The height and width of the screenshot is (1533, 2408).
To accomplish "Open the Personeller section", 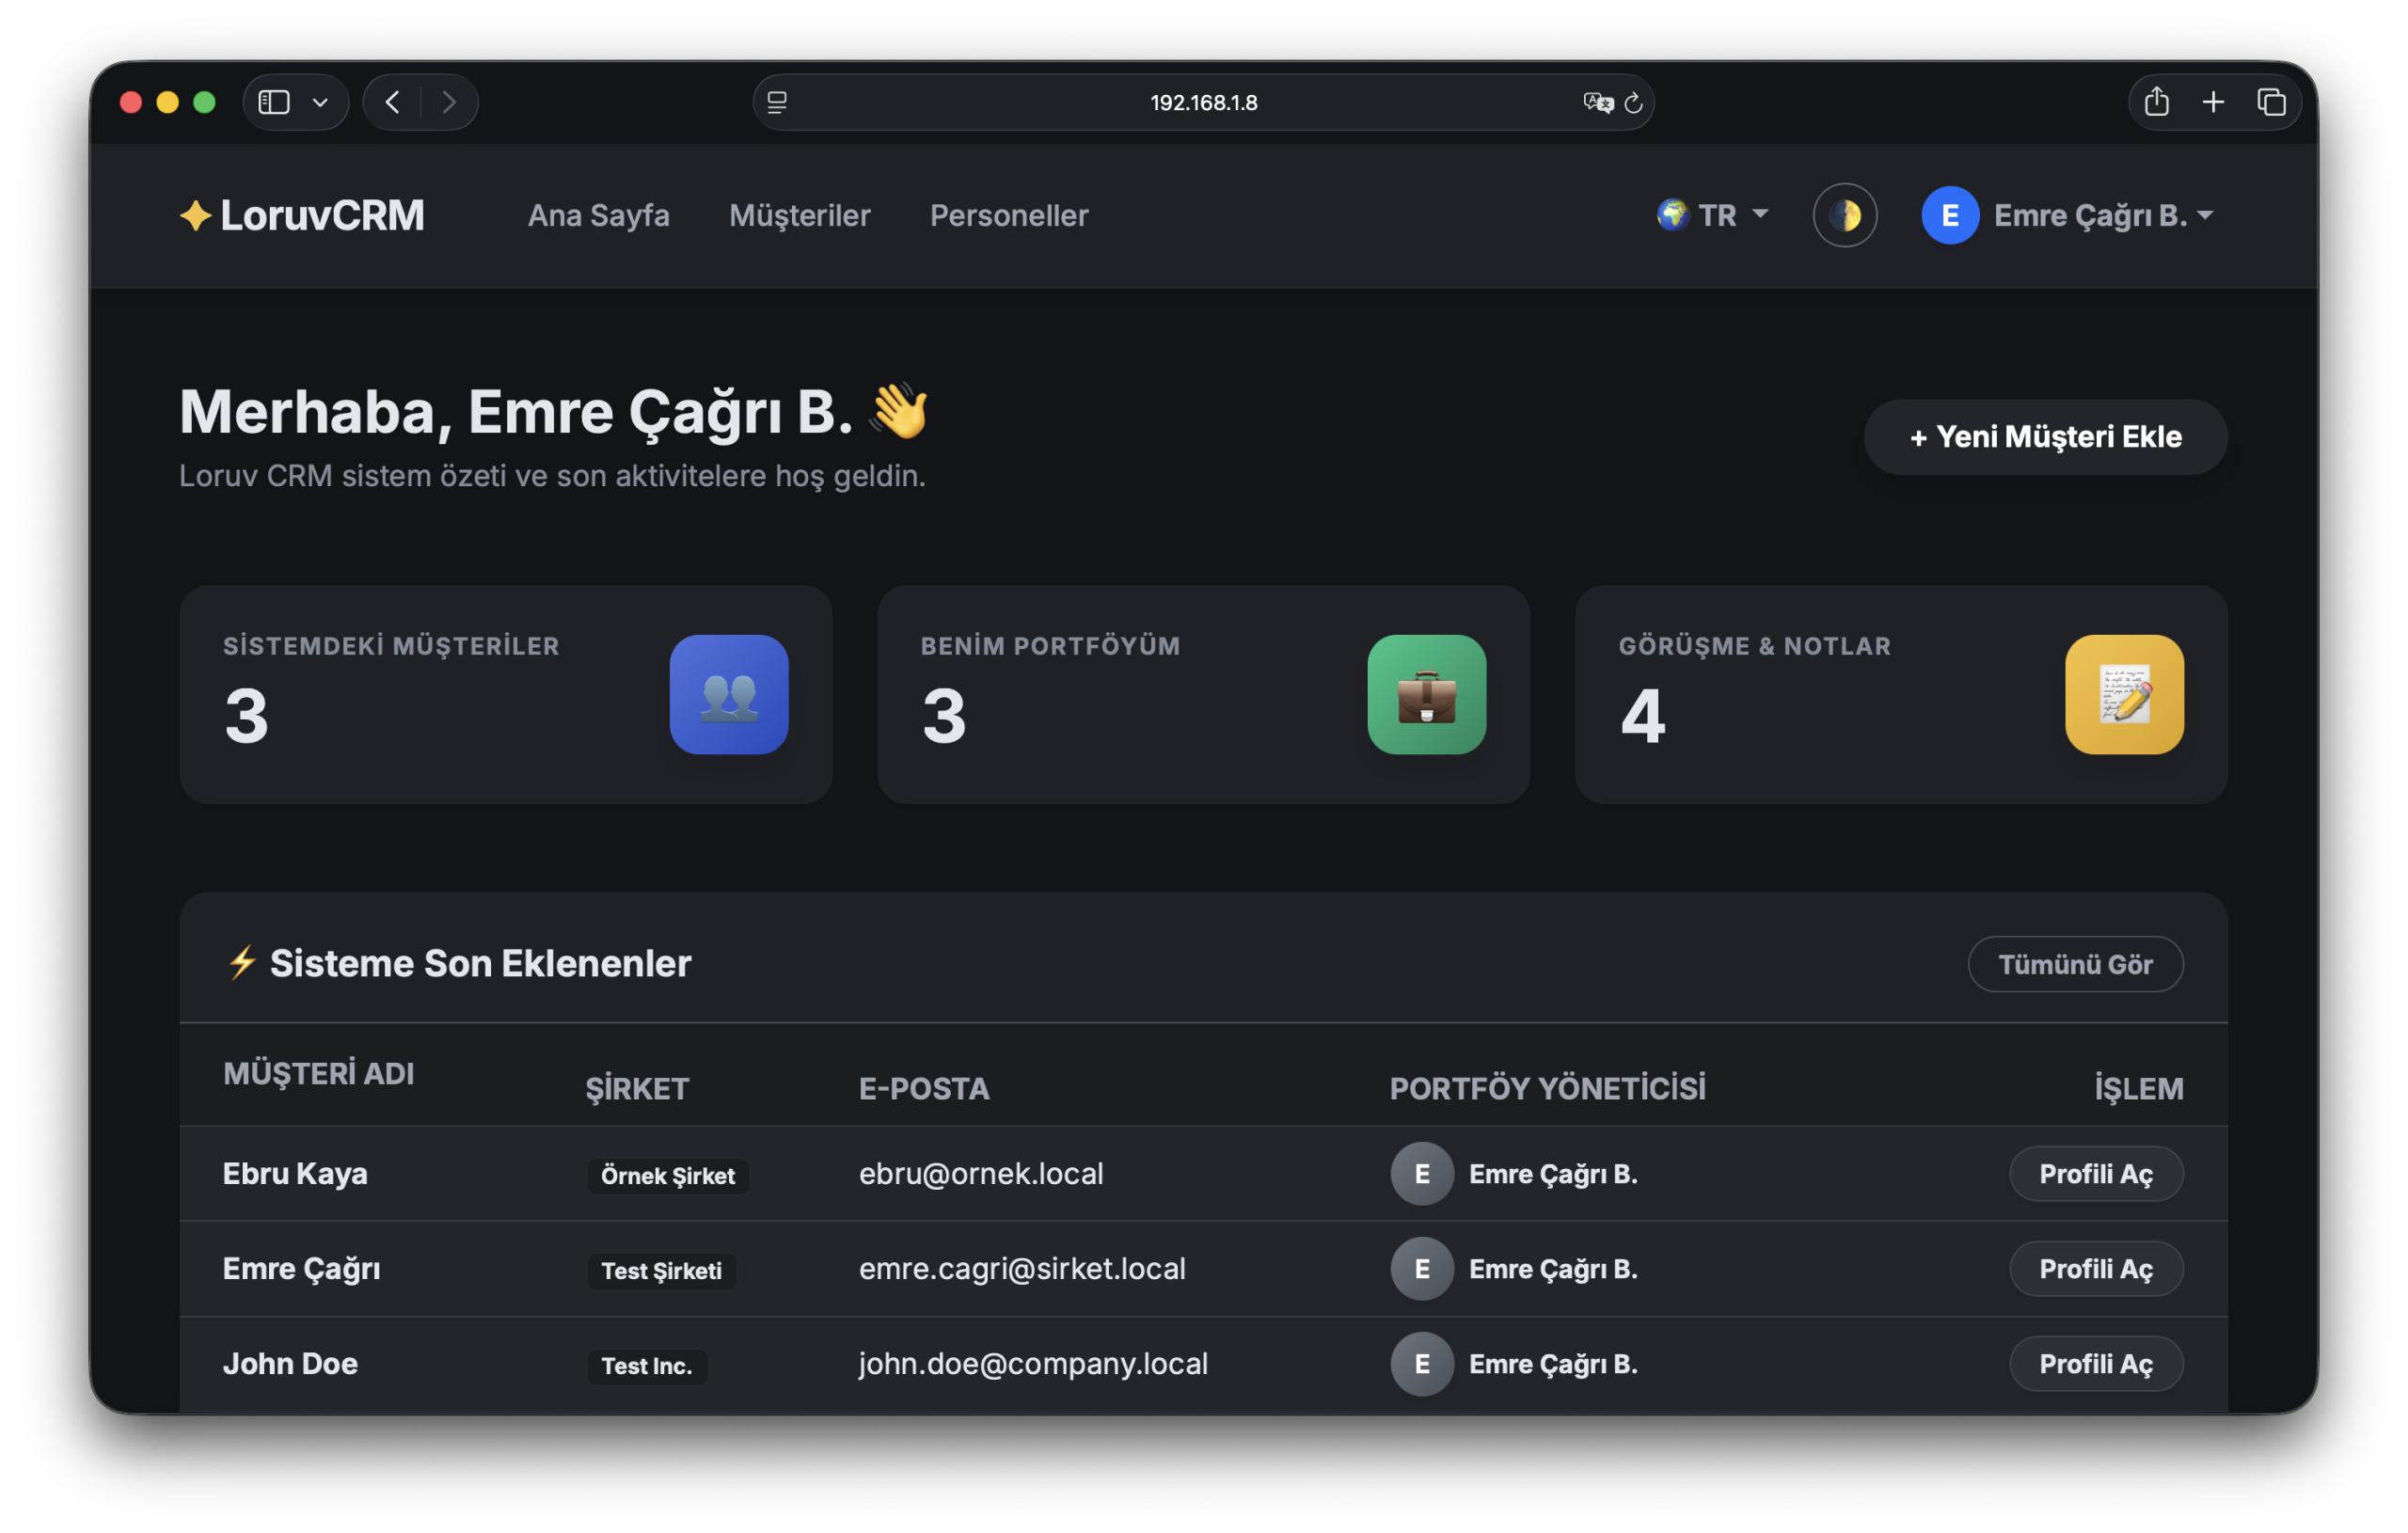I will click(1009, 215).
